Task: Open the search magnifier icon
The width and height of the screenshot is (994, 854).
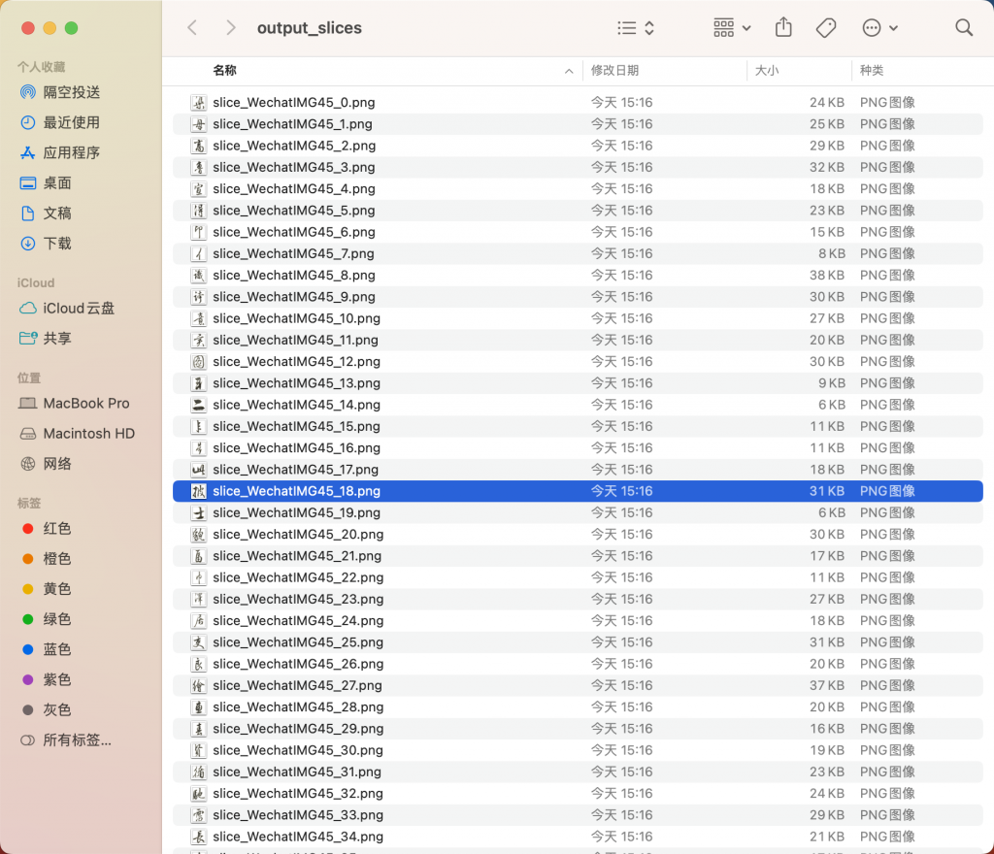Action: click(963, 28)
